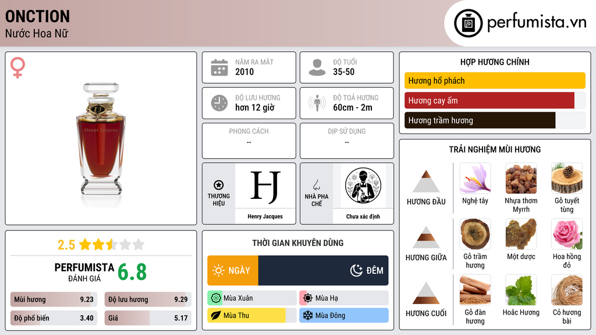The image size is (596, 335).
Task: Click the Nước Hoa Nữ subtitle
Action: (37, 33)
